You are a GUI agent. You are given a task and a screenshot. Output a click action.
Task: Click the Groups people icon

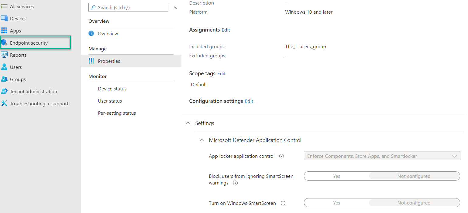[x=4, y=79]
